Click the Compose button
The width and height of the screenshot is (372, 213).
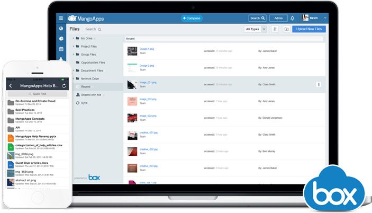click(x=192, y=19)
